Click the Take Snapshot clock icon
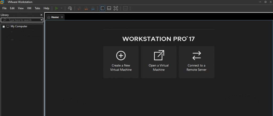The width and height of the screenshot is (273, 116). coord(79,8)
